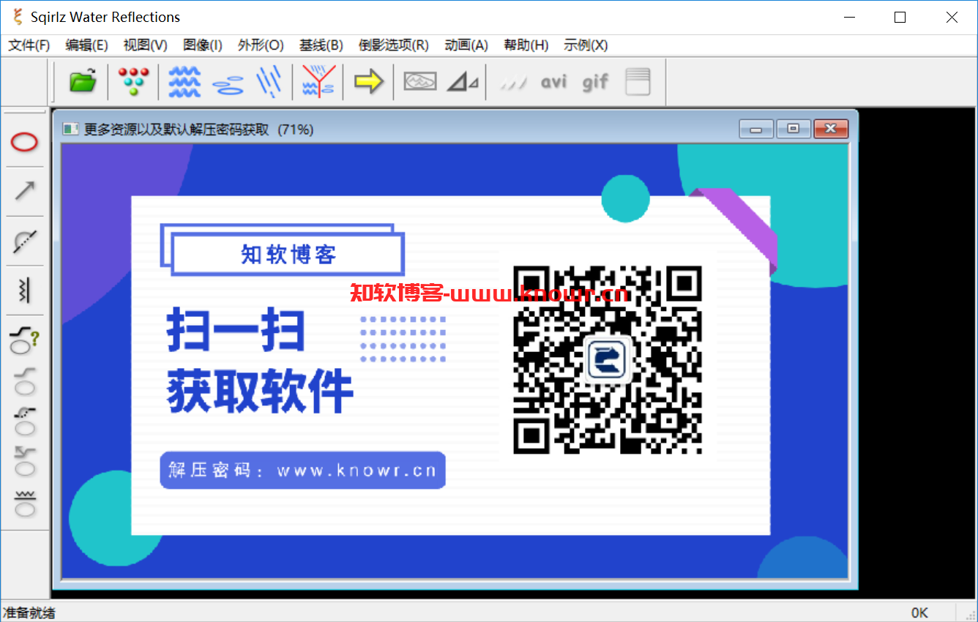Minimize the inner image document window

pyautogui.click(x=756, y=129)
